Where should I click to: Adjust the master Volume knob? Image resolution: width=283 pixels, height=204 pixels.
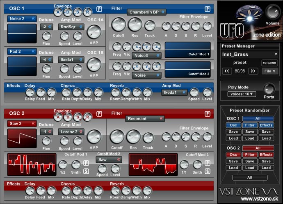tap(273, 12)
